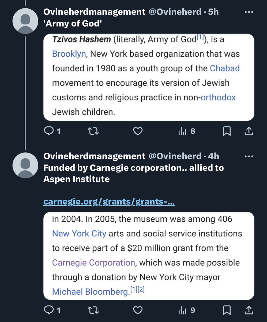Image resolution: width=267 pixels, height=322 pixels.
Task: Share the Carnegie corporation tweet
Action: point(249,310)
